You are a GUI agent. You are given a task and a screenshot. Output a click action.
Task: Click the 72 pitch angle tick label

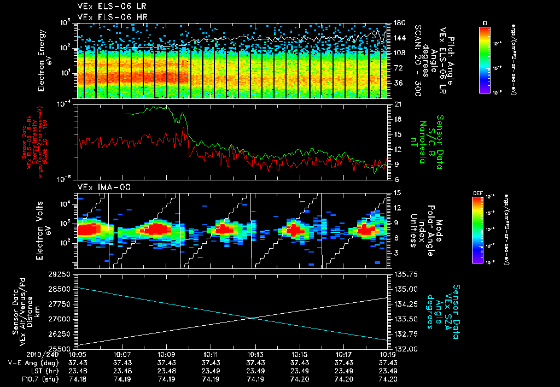pos(397,68)
